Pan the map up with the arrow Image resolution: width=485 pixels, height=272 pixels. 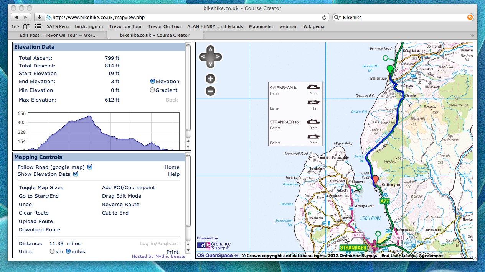210,49
